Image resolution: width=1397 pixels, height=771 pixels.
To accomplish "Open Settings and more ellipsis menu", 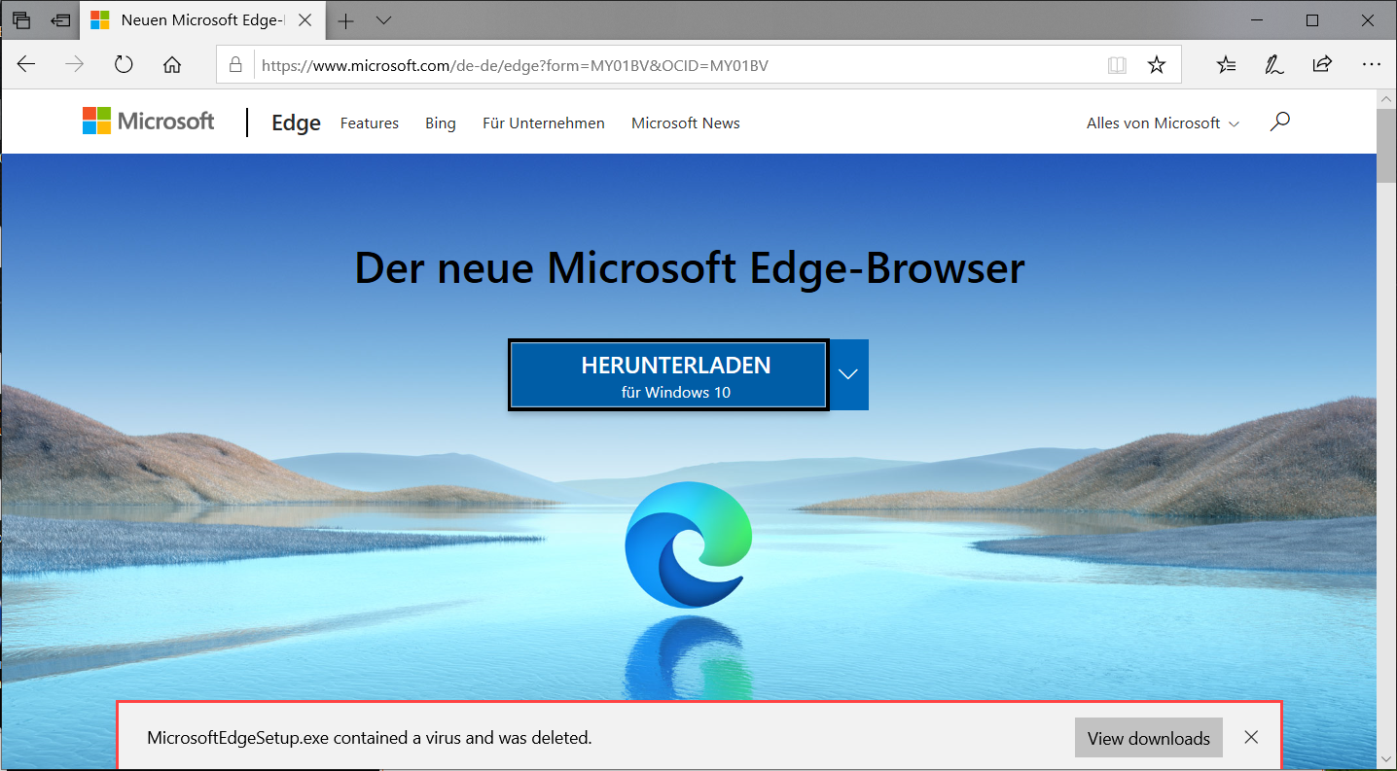I will tap(1372, 65).
